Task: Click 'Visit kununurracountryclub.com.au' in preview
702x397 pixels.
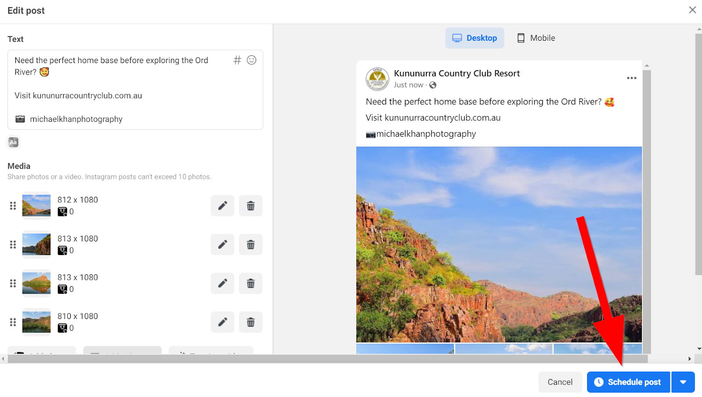Action: click(433, 117)
